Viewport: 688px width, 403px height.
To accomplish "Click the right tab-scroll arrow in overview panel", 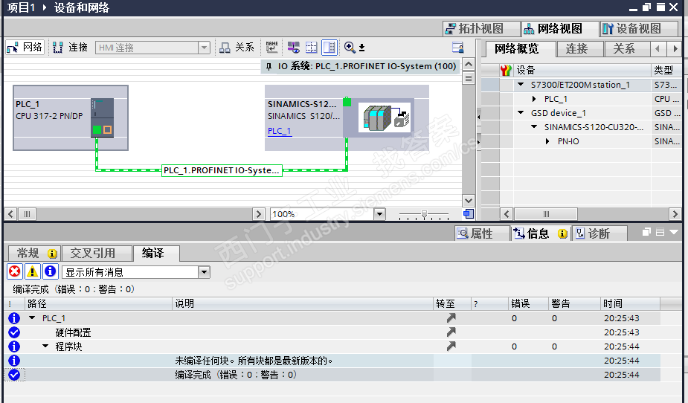I will [675, 48].
